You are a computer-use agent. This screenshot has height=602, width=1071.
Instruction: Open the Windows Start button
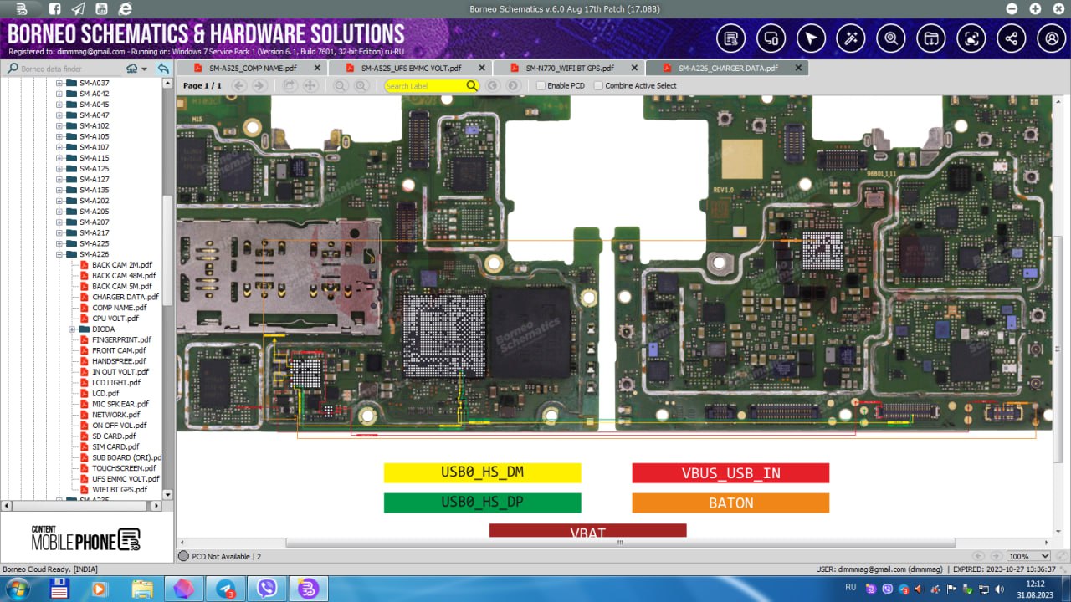17,589
